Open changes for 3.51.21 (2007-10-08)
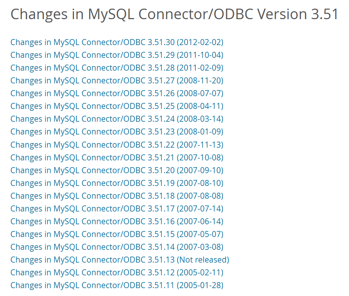This screenshot has height=296, width=349. 117,157
